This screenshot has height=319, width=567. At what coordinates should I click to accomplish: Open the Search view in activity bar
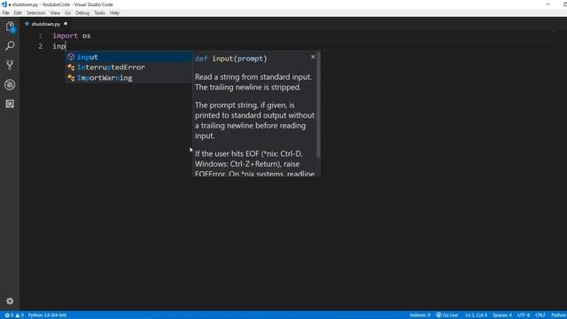click(10, 46)
